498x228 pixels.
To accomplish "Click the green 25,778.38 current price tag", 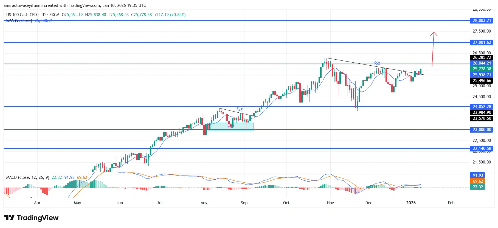I will (482, 69).
